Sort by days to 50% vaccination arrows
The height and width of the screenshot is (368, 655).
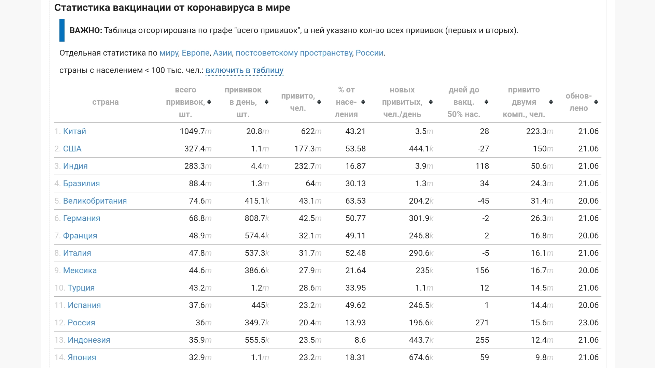tap(486, 102)
